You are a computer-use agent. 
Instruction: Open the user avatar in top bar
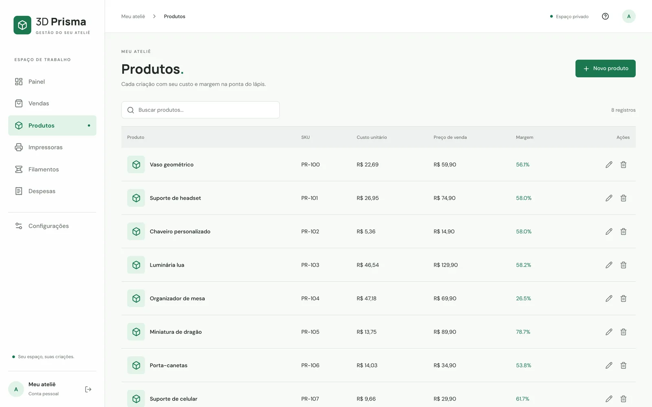click(629, 16)
